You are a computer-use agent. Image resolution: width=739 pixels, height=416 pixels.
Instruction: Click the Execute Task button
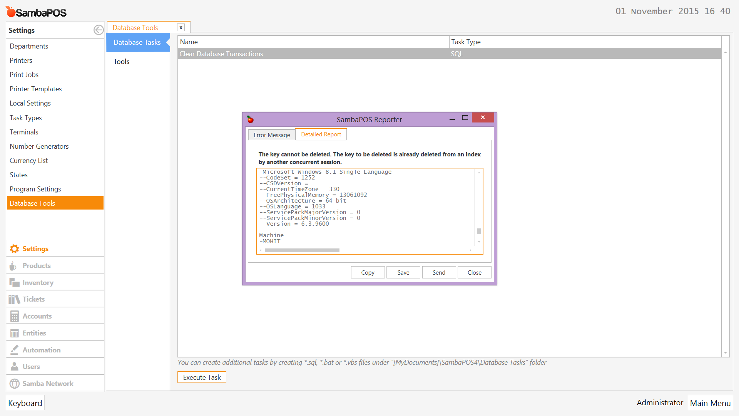point(202,377)
